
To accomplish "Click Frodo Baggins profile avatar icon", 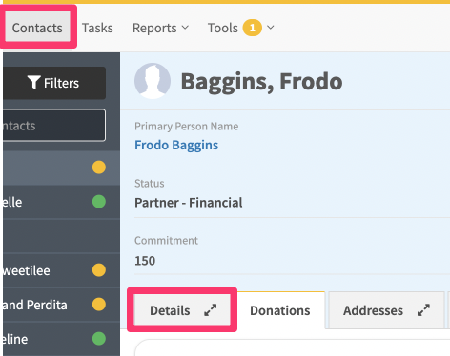I will [x=153, y=81].
